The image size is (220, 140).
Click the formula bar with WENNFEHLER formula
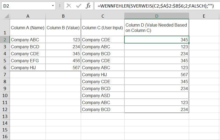pyautogui.click(x=157, y=6)
